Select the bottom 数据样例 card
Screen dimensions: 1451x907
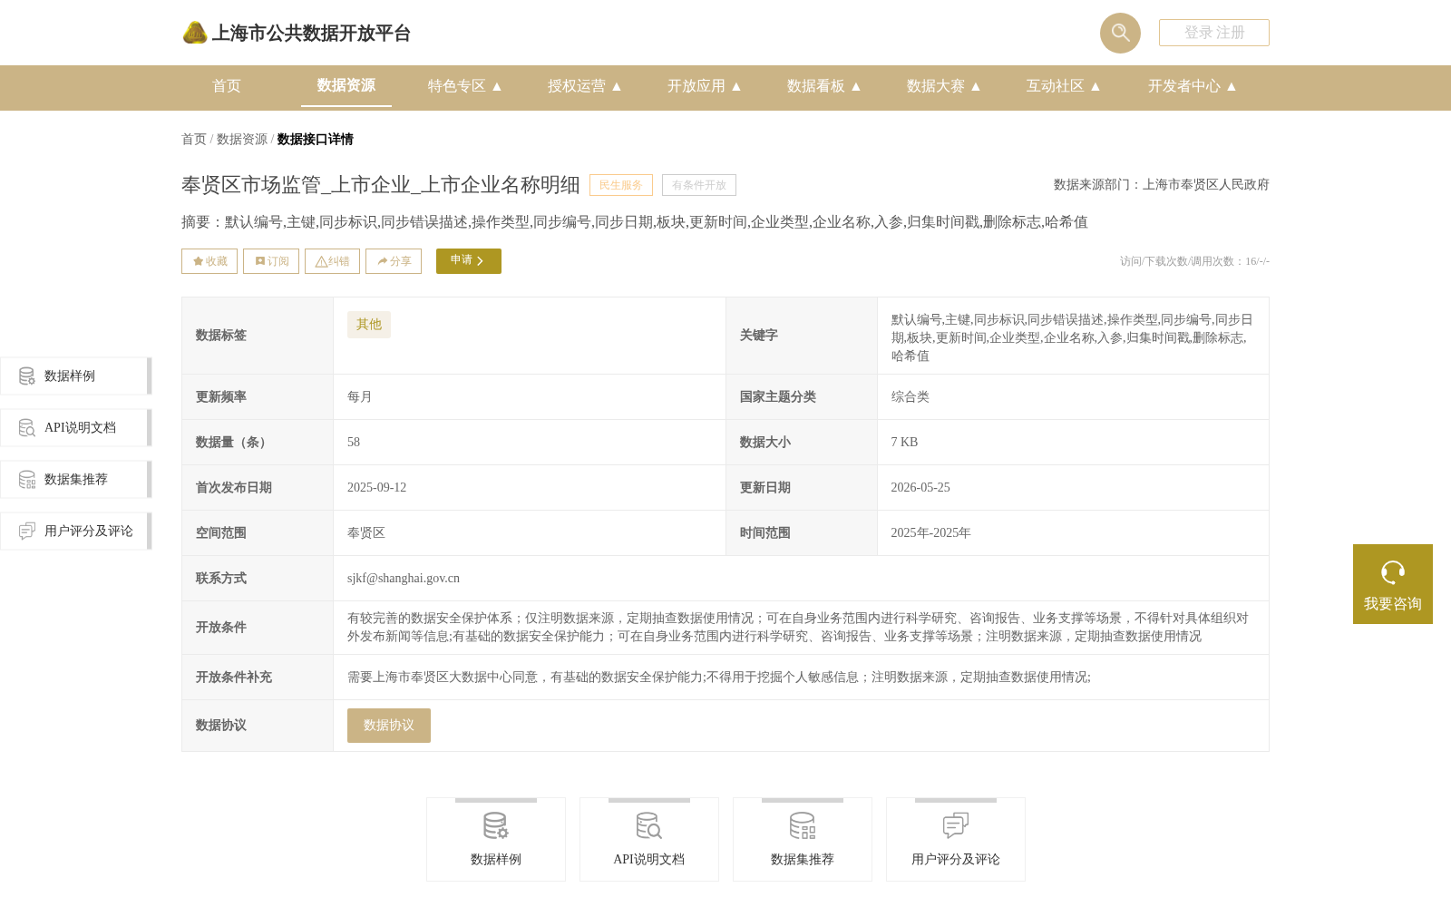[496, 840]
